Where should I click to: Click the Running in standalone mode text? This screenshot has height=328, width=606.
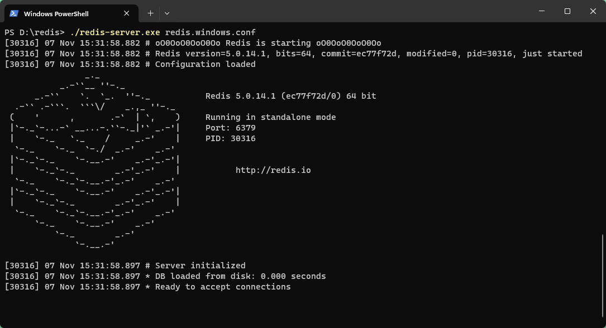tap(270, 117)
